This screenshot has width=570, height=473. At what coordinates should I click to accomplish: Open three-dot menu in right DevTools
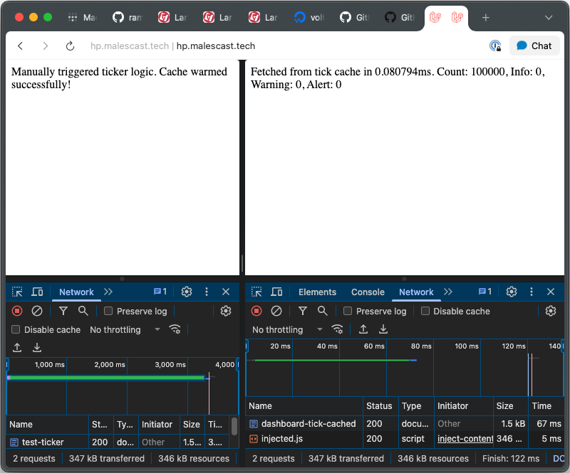(532, 292)
